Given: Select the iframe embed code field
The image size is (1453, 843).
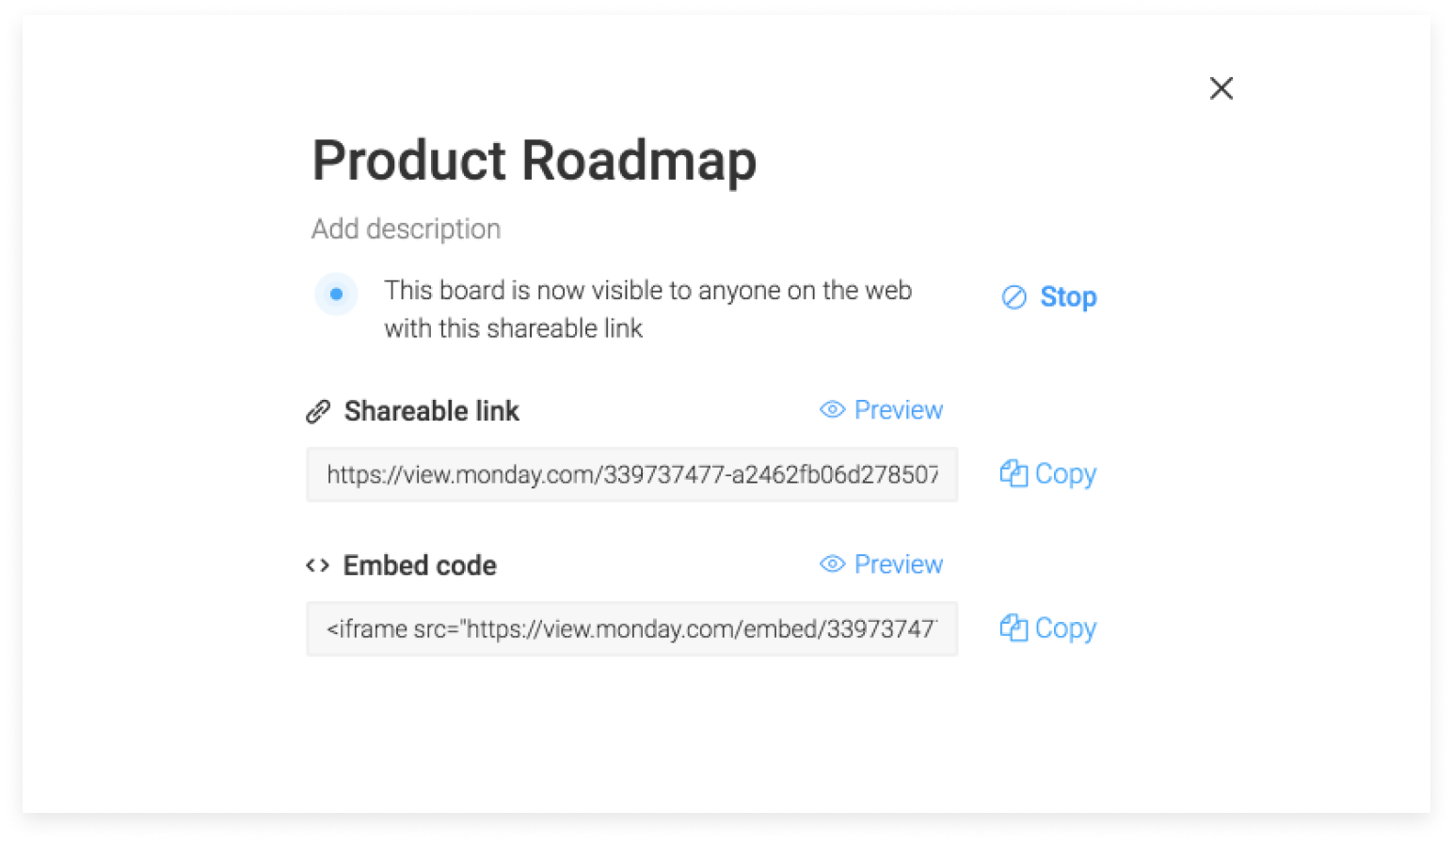Looking at the screenshot, I should pos(631,628).
